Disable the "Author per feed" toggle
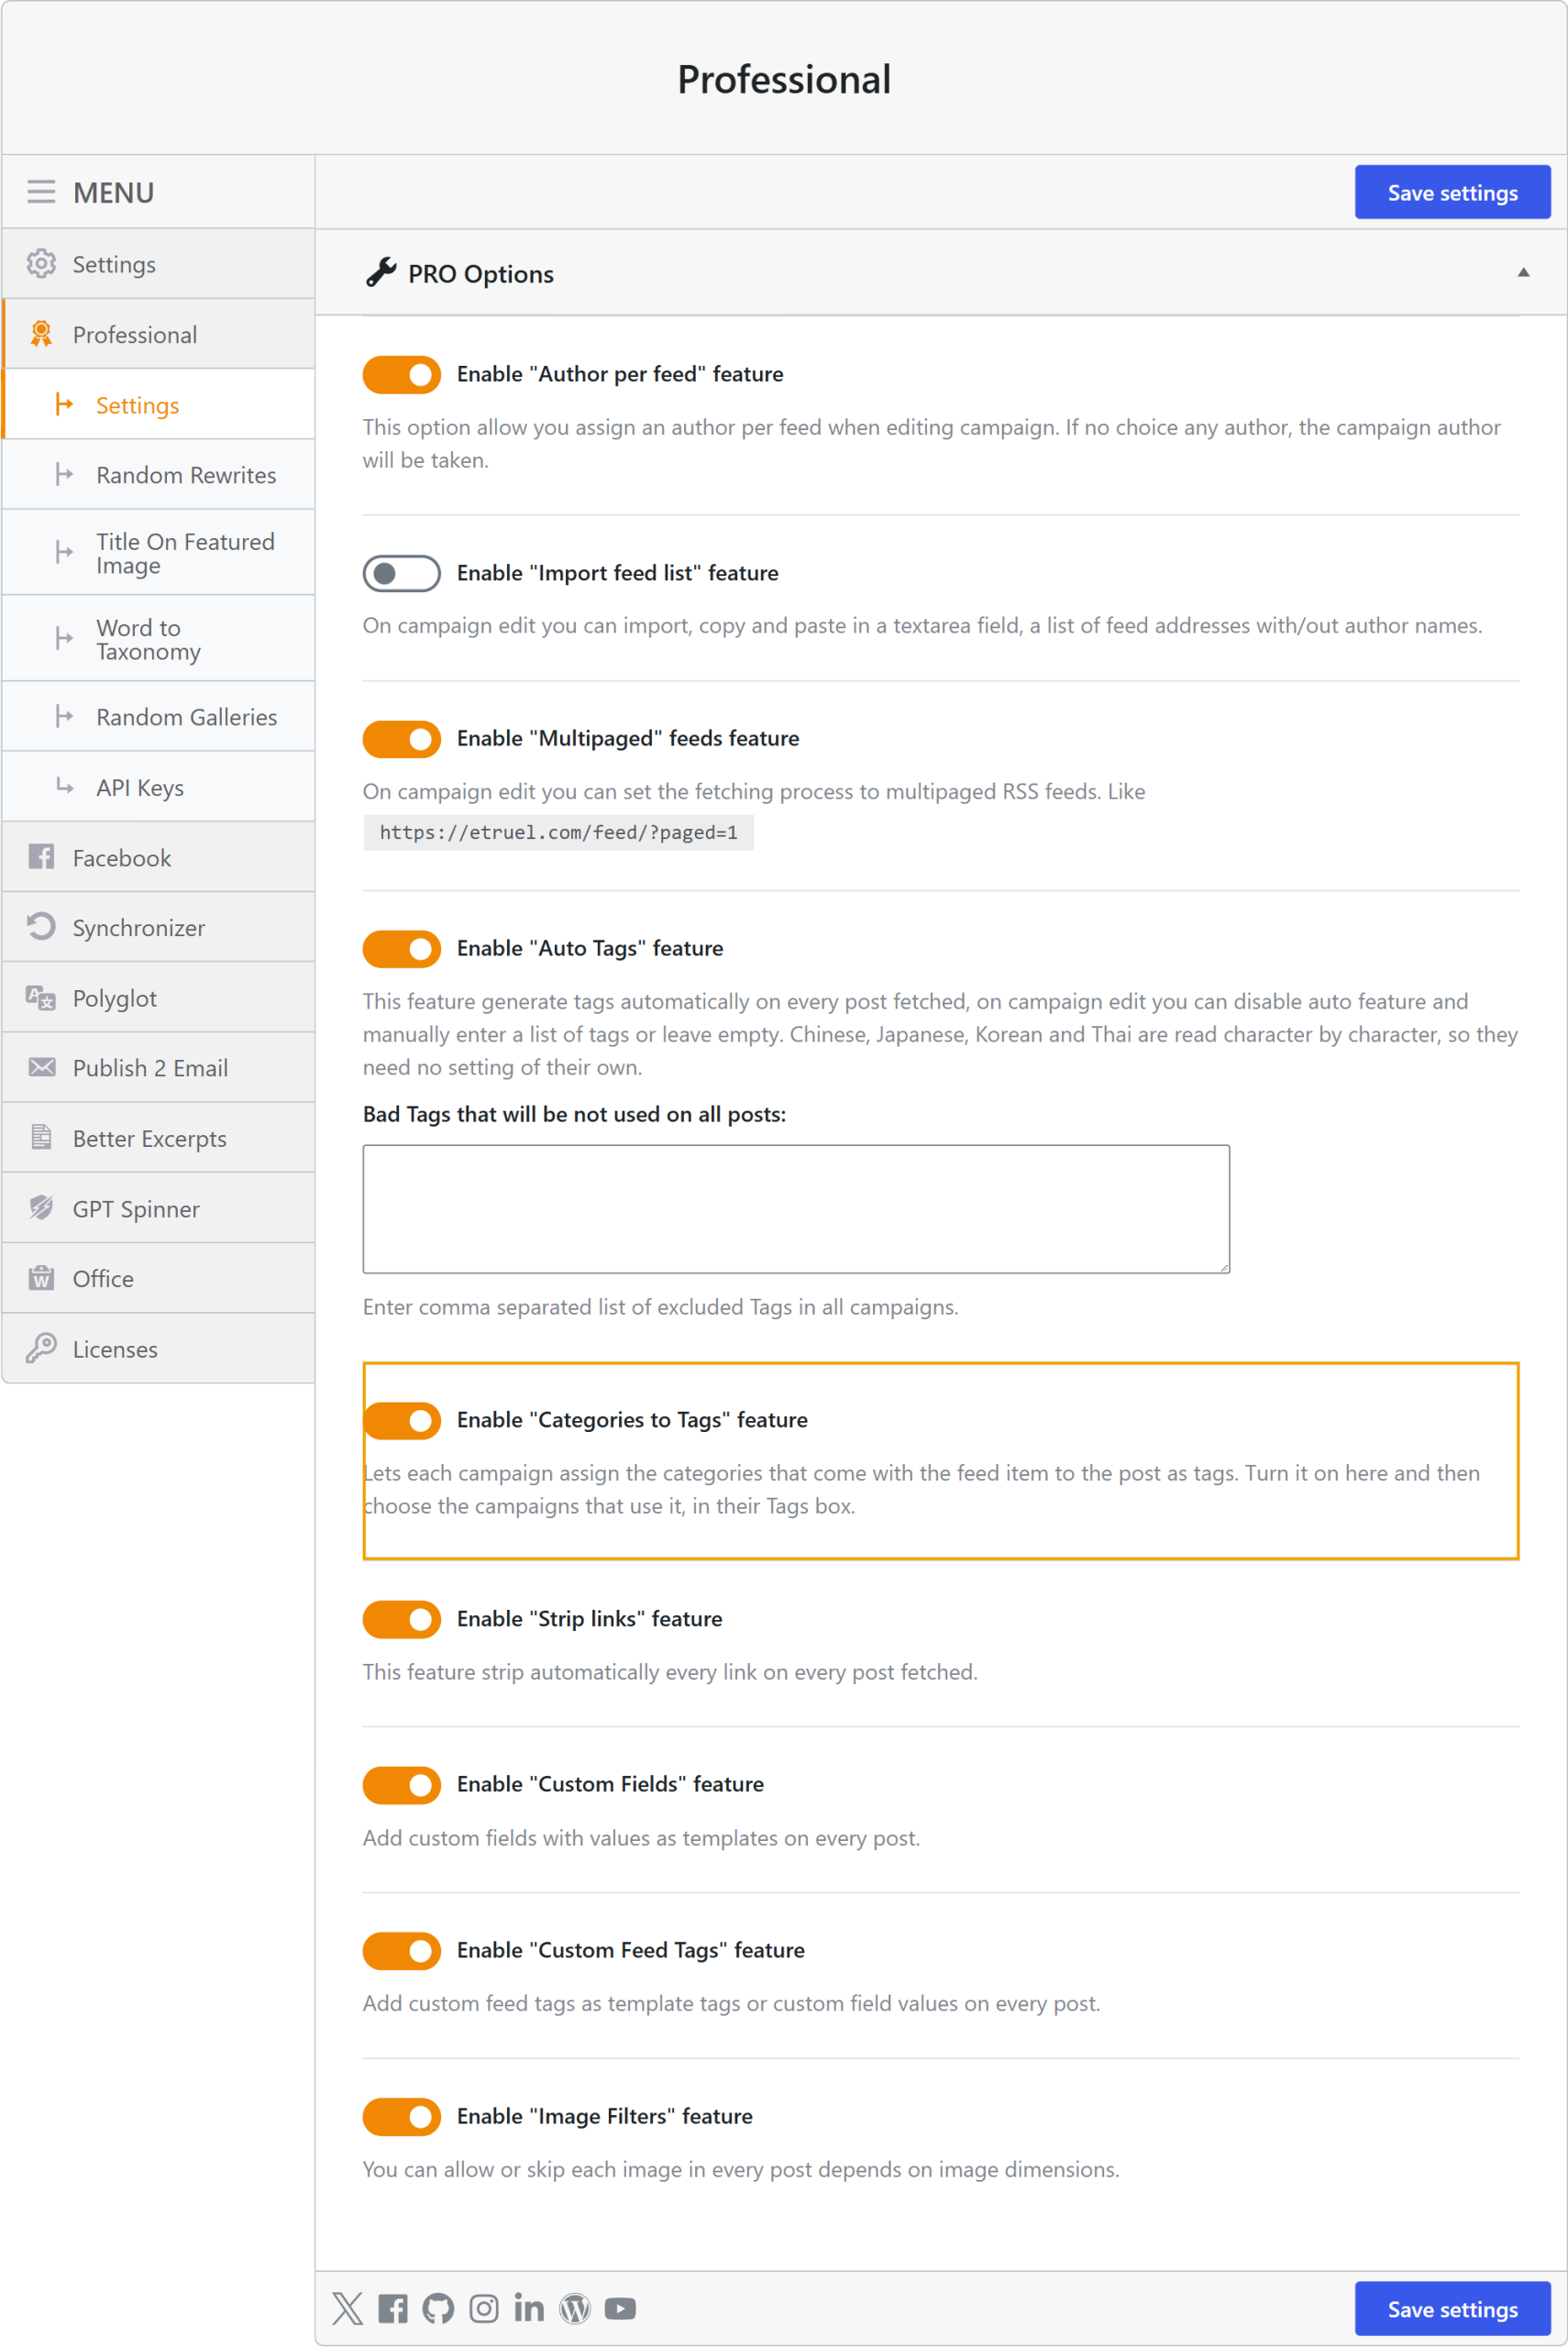The image size is (1568, 2347). pyautogui.click(x=402, y=375)
